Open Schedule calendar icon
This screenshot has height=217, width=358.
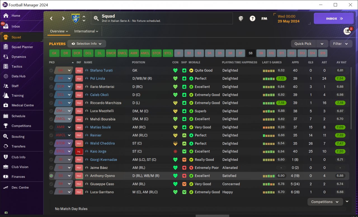6,116
